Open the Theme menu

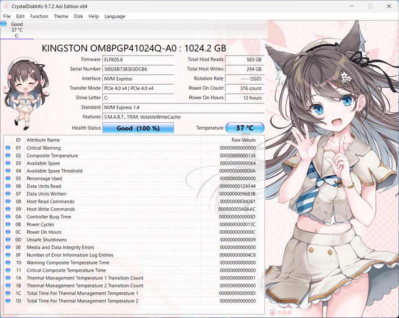pos(61,16)
